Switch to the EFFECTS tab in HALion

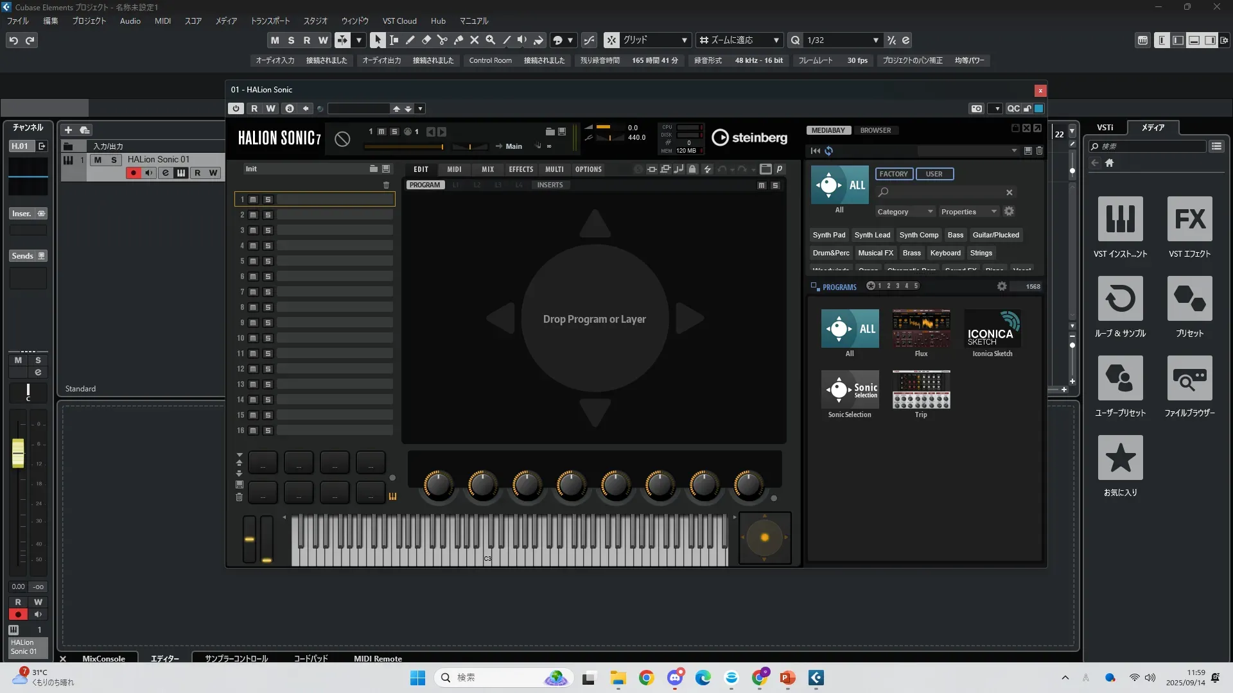point(521,169)
